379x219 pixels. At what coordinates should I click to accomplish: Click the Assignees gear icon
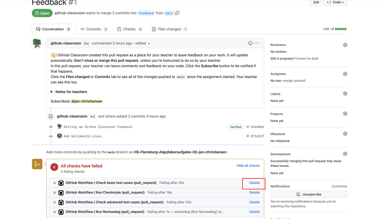[345, 74]
